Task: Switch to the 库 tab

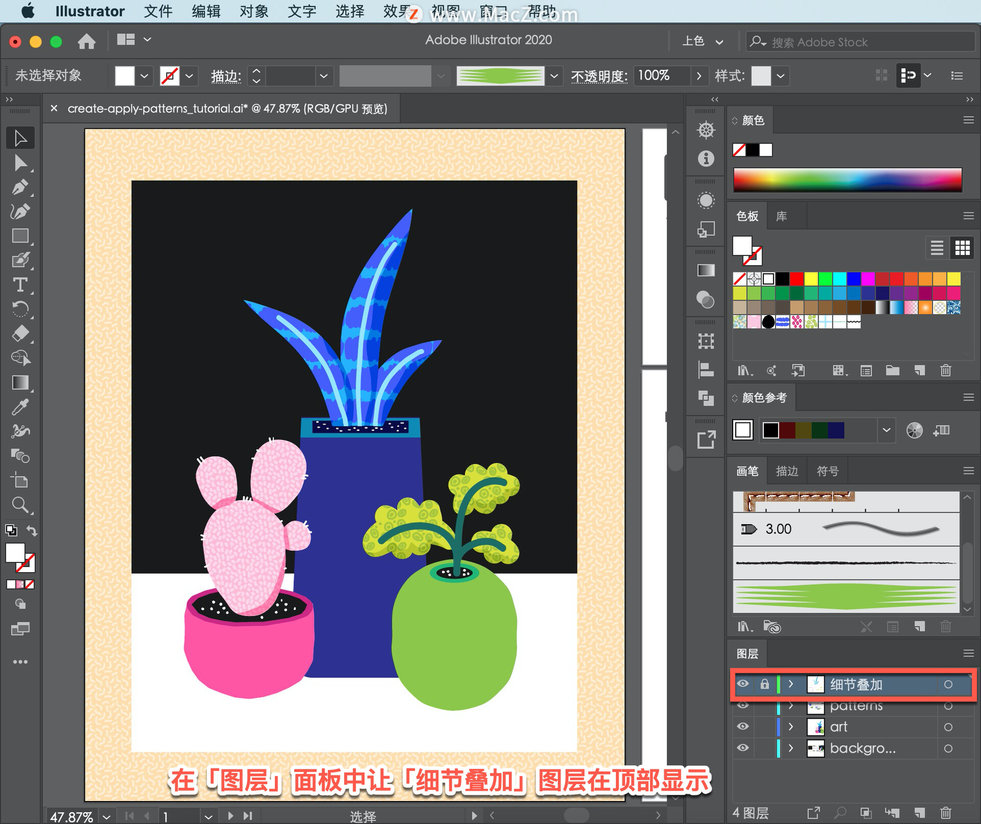Action: tap(781, 216)
